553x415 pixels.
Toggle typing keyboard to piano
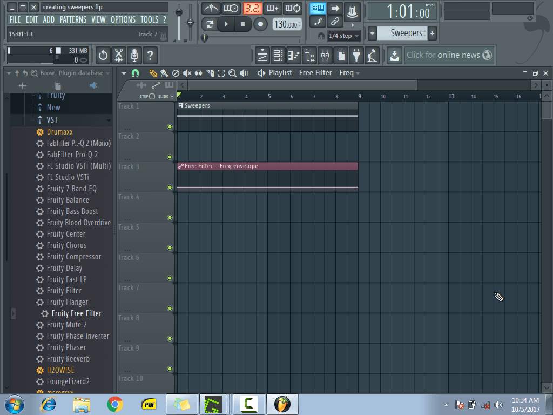[318, 8]
